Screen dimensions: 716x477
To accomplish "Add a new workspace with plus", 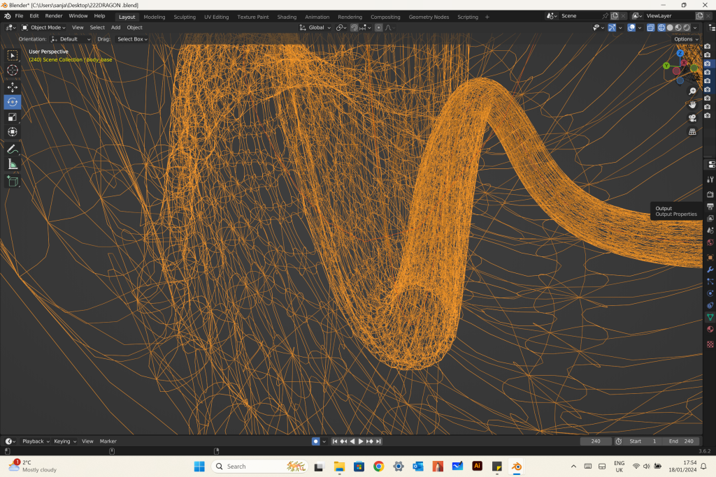I will click(x=487, y=17).
